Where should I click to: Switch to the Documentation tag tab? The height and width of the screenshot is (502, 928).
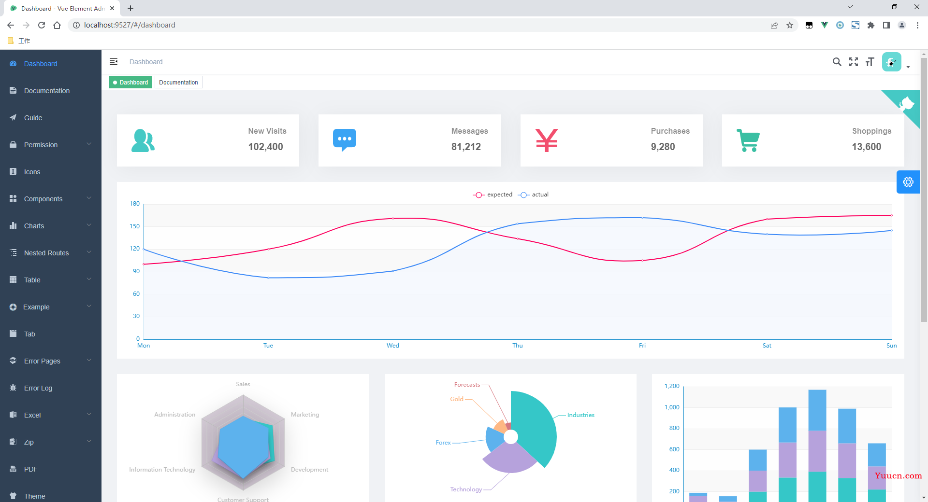178,83
